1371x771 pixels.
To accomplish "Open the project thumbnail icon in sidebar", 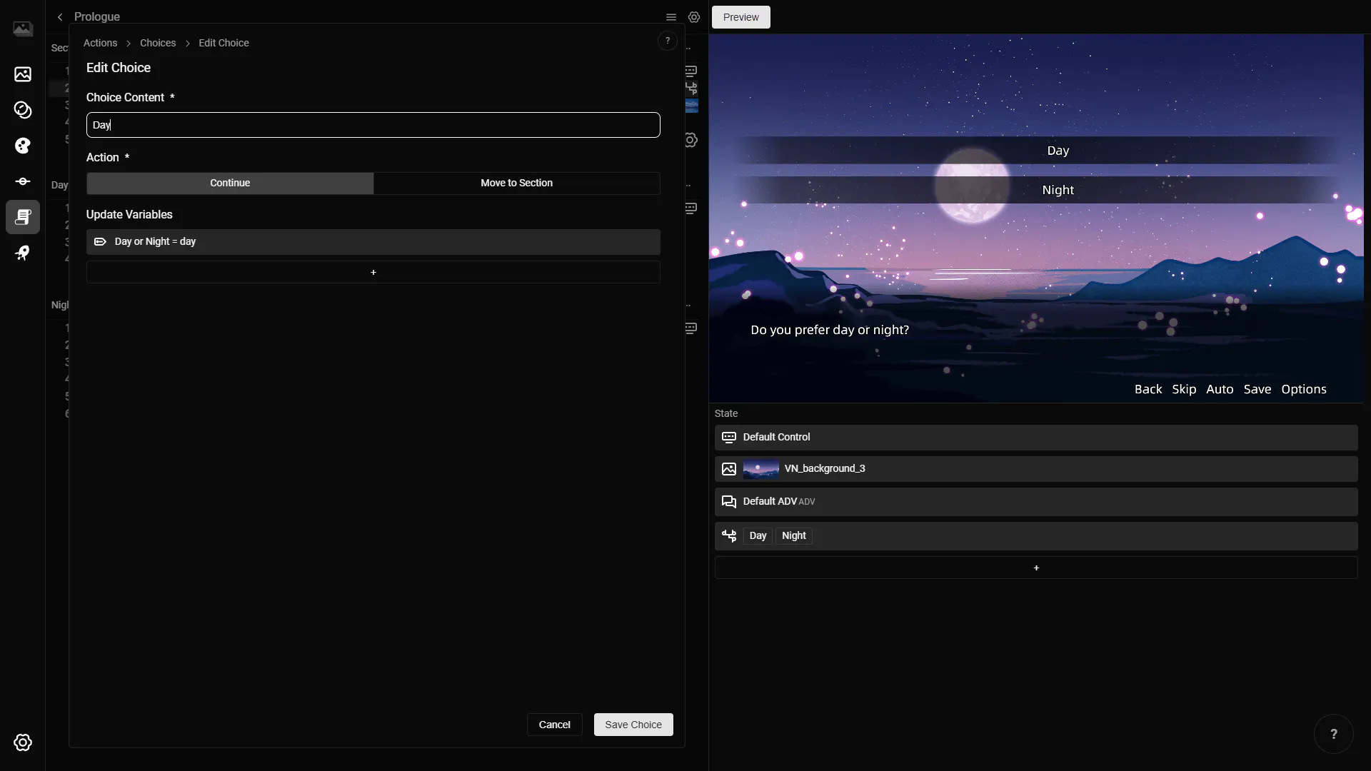I will pos(23,29).
